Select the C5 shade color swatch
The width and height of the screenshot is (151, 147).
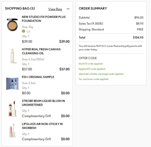click(x=24, y=31)
